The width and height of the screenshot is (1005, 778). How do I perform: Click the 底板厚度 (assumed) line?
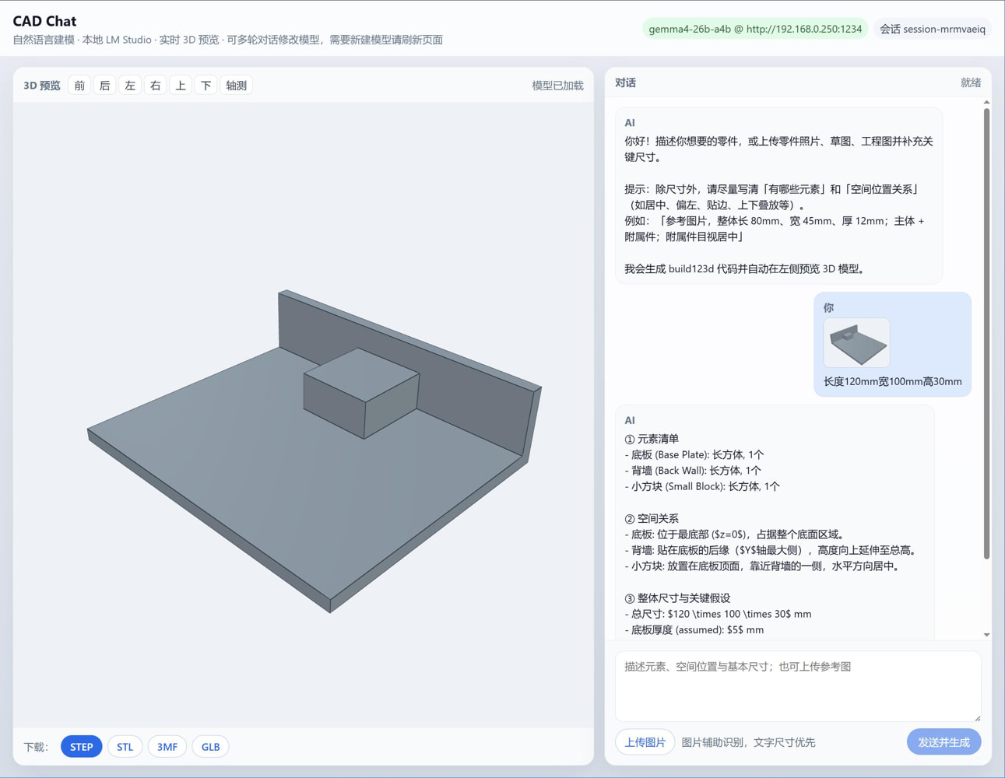(694, 630)
